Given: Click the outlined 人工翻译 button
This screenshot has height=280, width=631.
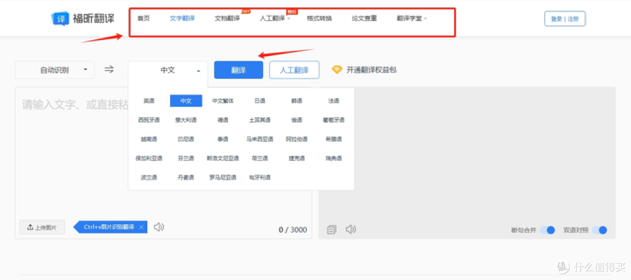Looking at the screenshot, I should pos(294,70).
